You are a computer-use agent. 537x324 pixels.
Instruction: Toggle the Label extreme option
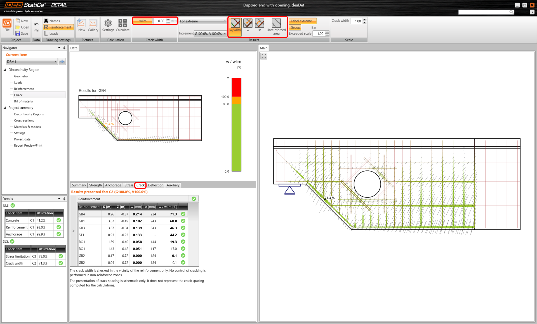pyautogui.click(x=303, y=21)
